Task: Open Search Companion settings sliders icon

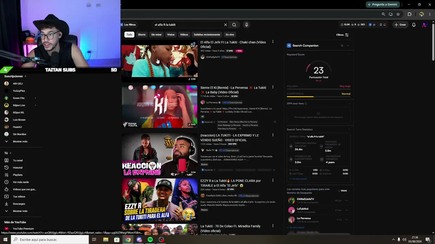Action: (x=342, y=45)
